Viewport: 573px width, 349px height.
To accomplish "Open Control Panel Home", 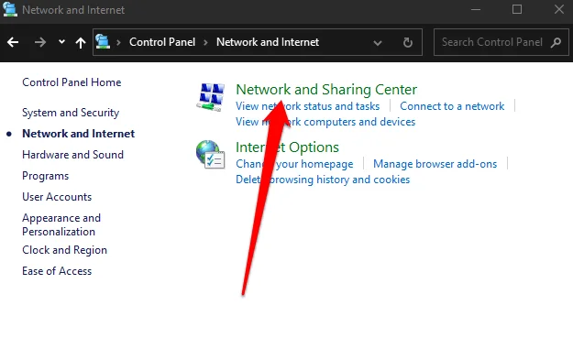I will point(72,82).
